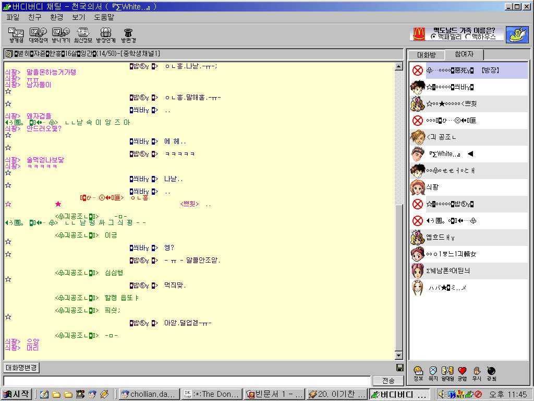Select the room host marked 【방장】
The width and height of the screenshot is (534, 401).
tap(469, 70)
